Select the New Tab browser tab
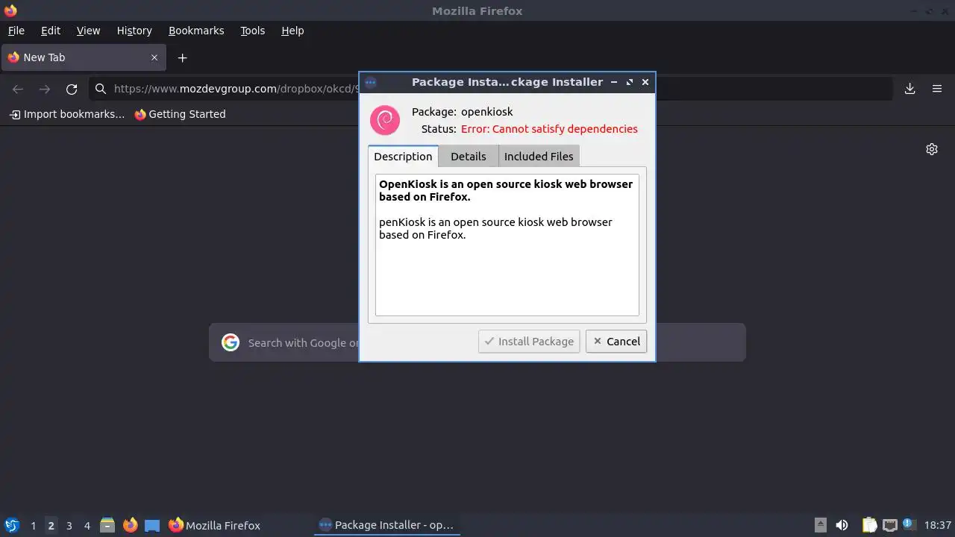Image resolution: width=955 pixels, height=537 pixels. [84, 57]
